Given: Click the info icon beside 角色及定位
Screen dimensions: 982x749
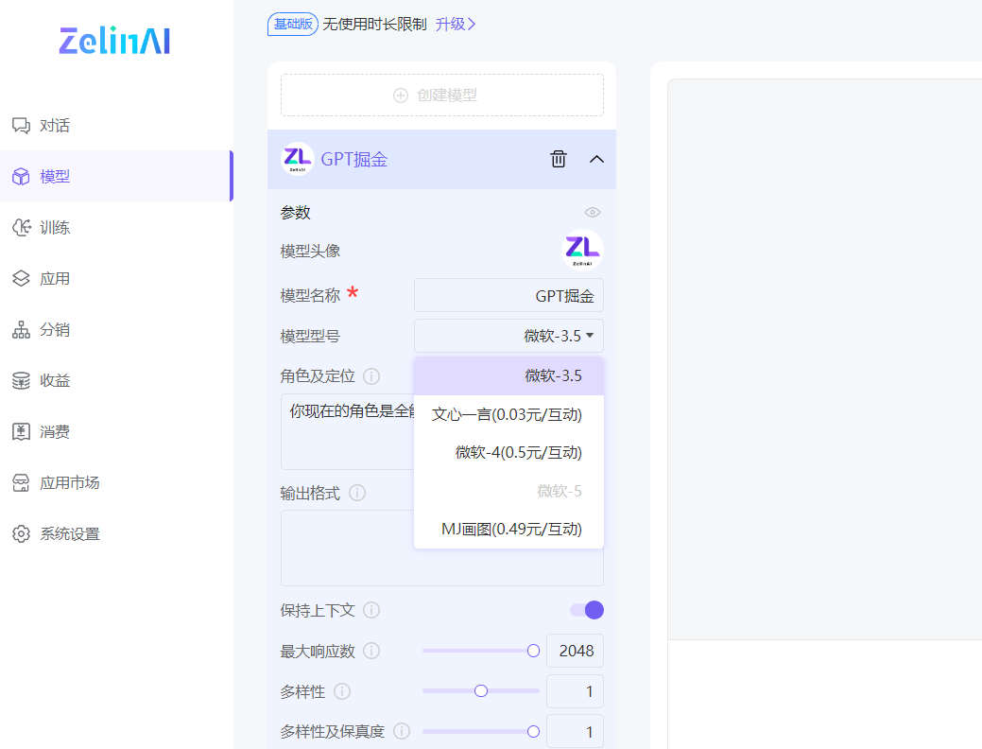Looking at the screenshot, I should pyautogui.click(x=371, y=376).
